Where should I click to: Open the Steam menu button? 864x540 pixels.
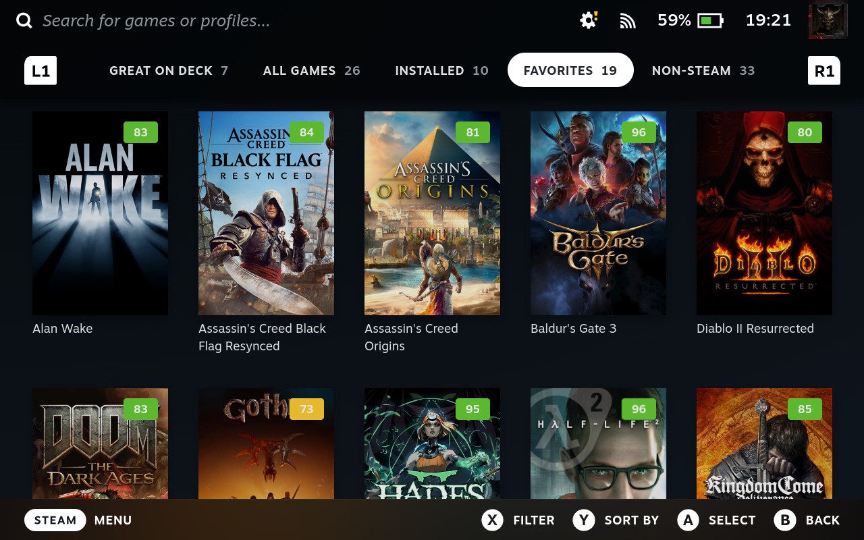(55, 520)
